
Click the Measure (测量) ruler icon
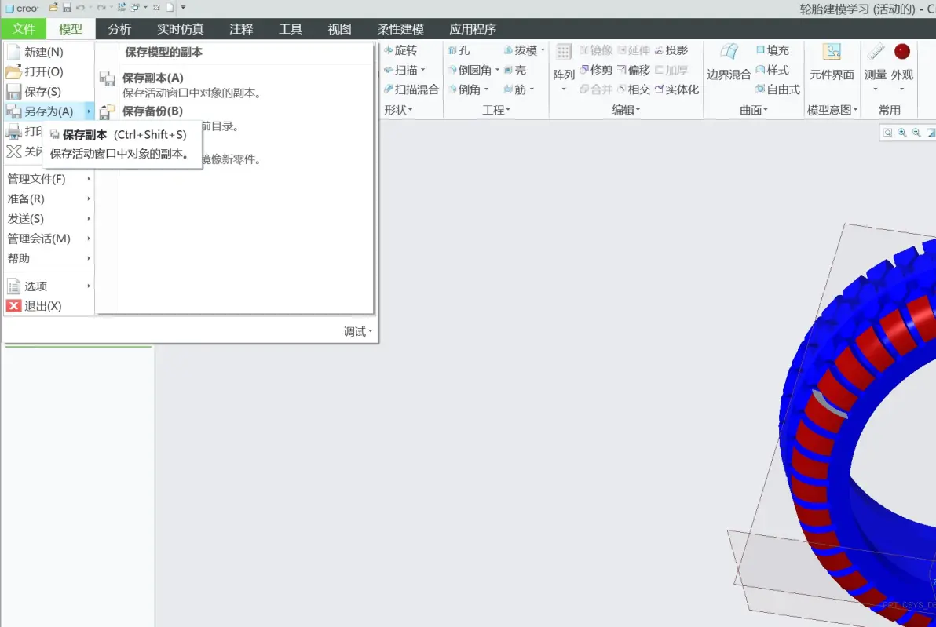875,53
